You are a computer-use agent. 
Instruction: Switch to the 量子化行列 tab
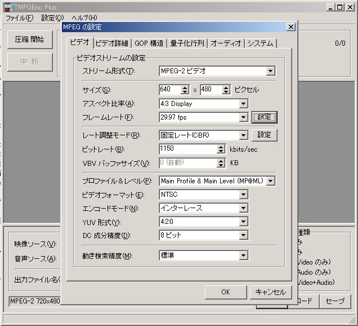coord(187,43)
